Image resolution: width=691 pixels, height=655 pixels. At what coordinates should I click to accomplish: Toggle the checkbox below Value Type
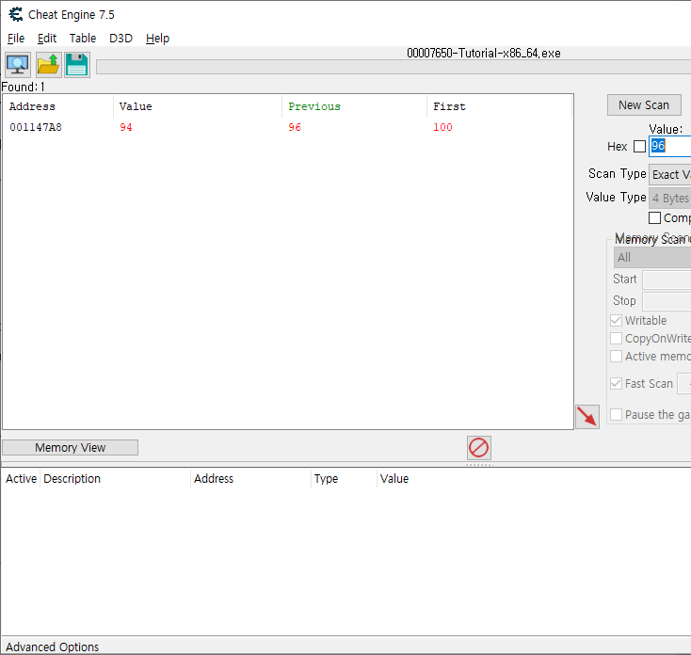[654, 218]
